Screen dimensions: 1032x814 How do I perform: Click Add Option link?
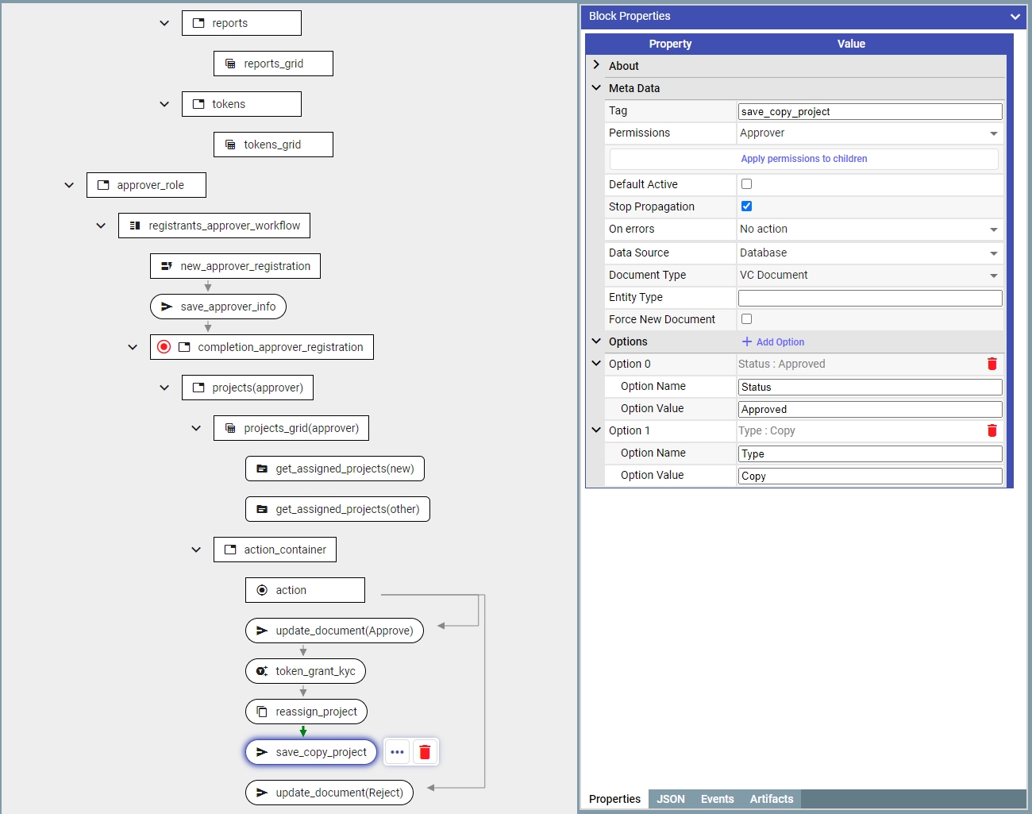click(773, 342)
